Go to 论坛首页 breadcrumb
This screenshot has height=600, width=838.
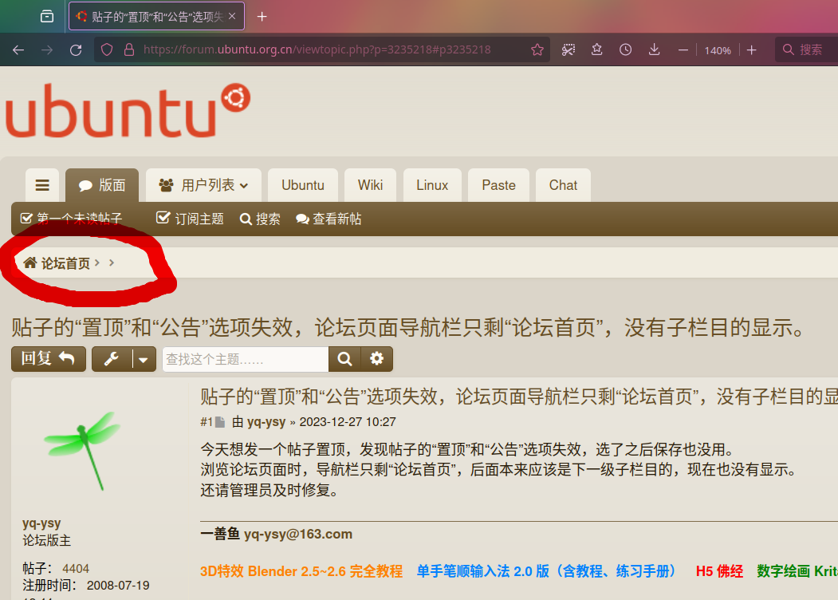point(57,263)
